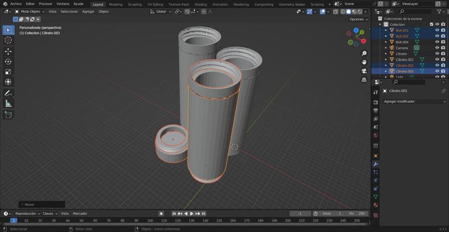Select the Add Cube tool

pos(8,115)
